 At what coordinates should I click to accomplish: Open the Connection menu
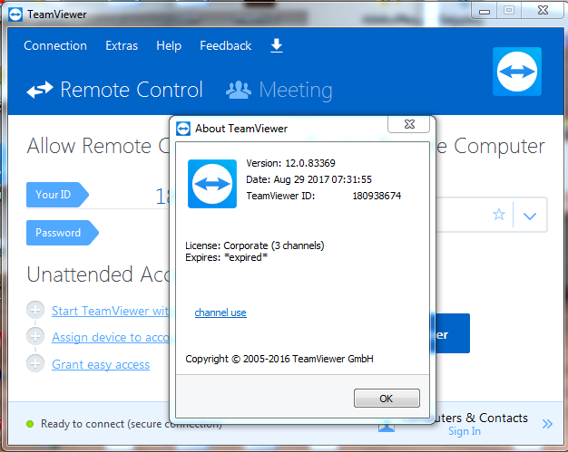pos(55,46)
